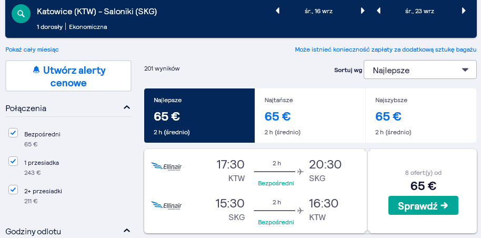Screen dimensions: 481x238
Task: Click the outbound Ellinair airline logo
Action: click(x=166, y=166)
